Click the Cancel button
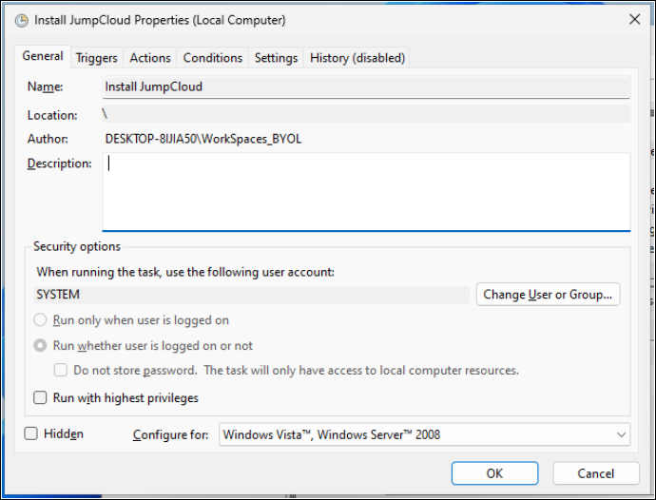This screenshot has width=656, height=500. 595,473
